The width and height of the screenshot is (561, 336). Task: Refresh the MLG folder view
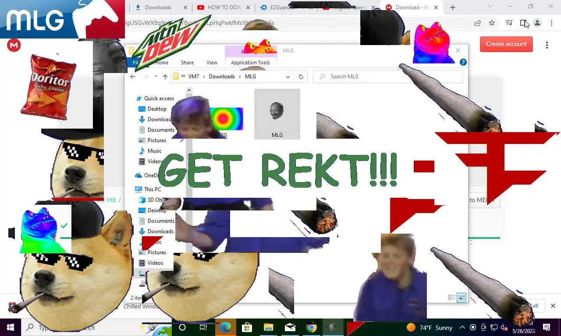point(301,77)
